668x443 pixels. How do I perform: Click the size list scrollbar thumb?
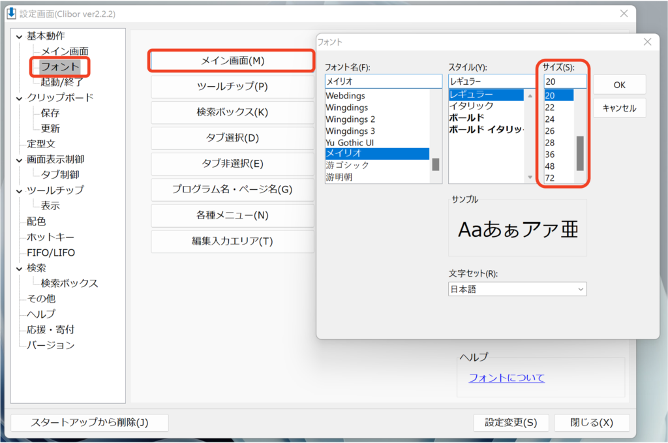tap(580, 153)
